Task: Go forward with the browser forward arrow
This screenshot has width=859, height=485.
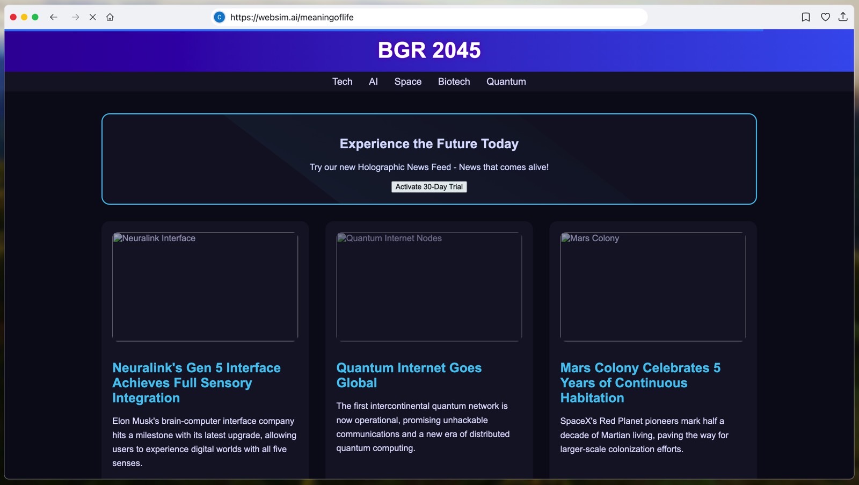Action: pos(75,17)
